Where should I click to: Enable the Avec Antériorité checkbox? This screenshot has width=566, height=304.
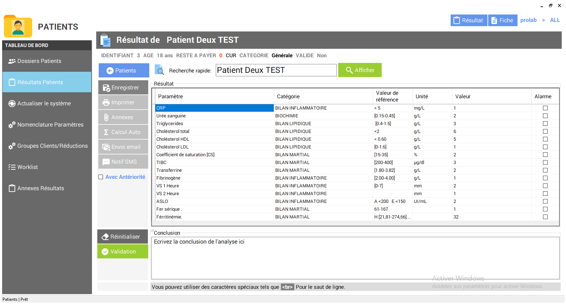click(x=101, y=177)
